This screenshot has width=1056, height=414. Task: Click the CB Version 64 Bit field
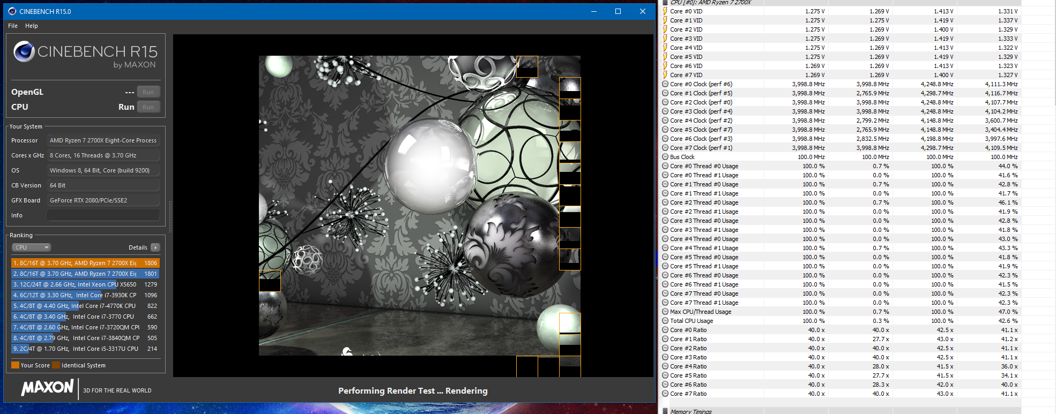click(103, 185)
